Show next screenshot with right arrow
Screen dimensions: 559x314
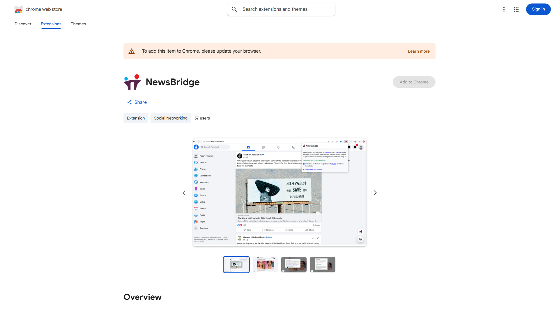375,193
